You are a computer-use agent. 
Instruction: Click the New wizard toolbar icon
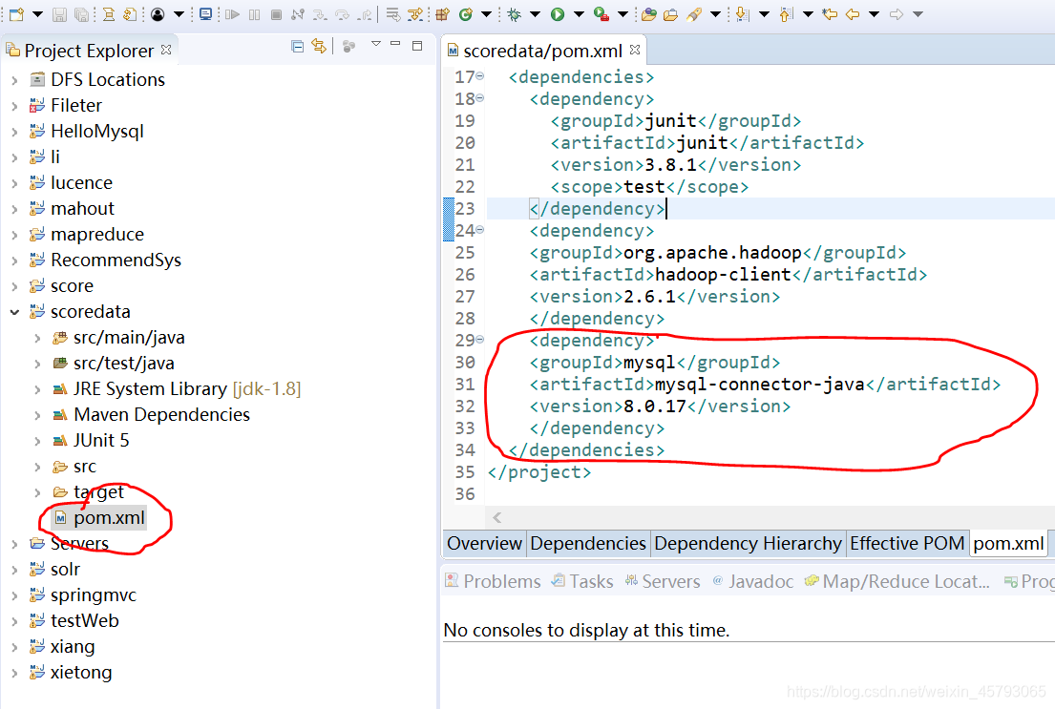point(16,14)
